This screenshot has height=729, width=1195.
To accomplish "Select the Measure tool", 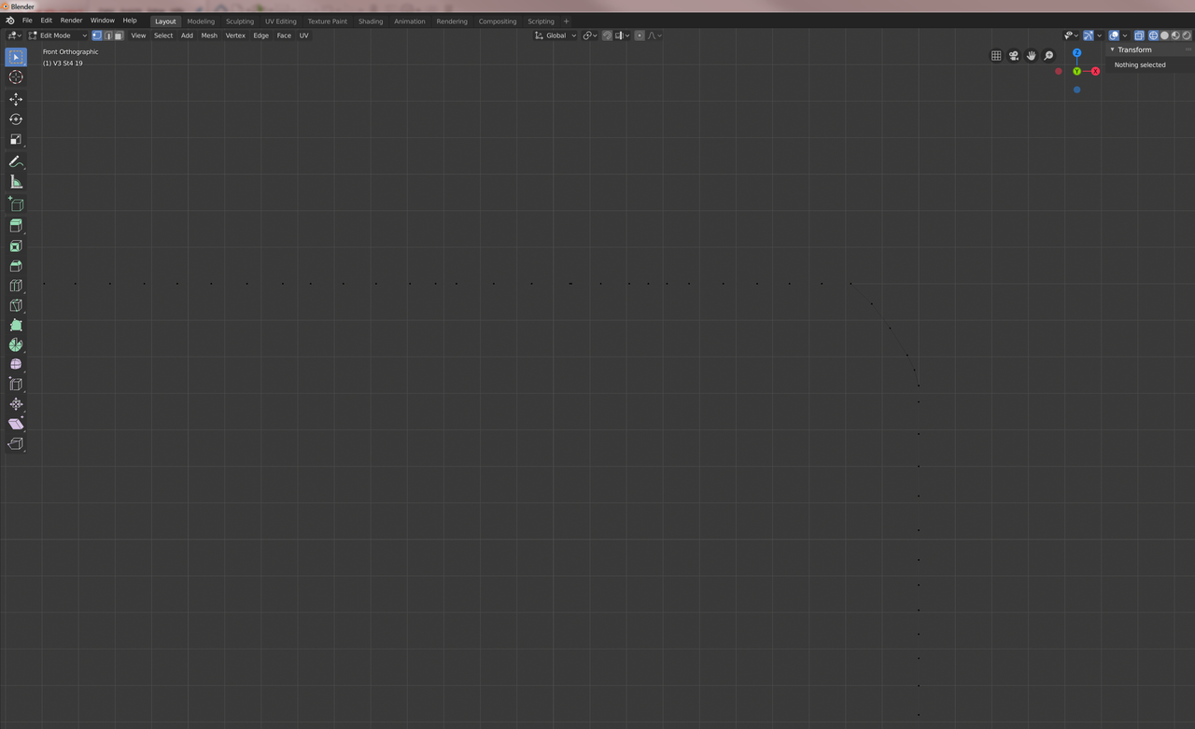I will click(x=16, y=182).
